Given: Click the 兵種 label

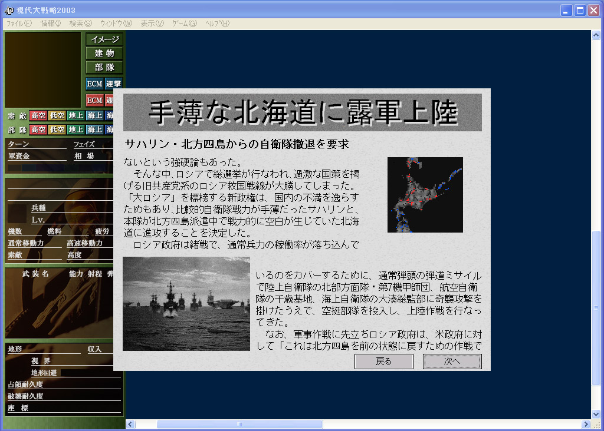Looking at the screenshot, I should pyautogui.click(x=38, y=208).
